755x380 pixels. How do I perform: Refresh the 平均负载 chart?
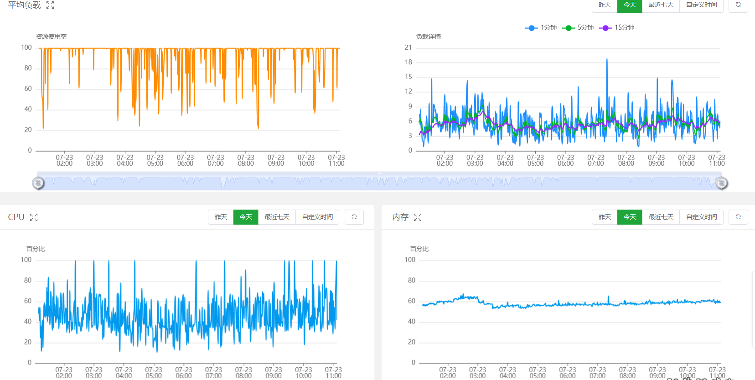click(x=738, y=5)
